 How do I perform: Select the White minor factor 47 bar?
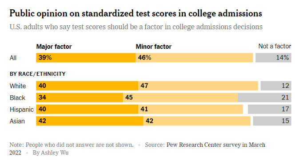click(x=198, y=86)
